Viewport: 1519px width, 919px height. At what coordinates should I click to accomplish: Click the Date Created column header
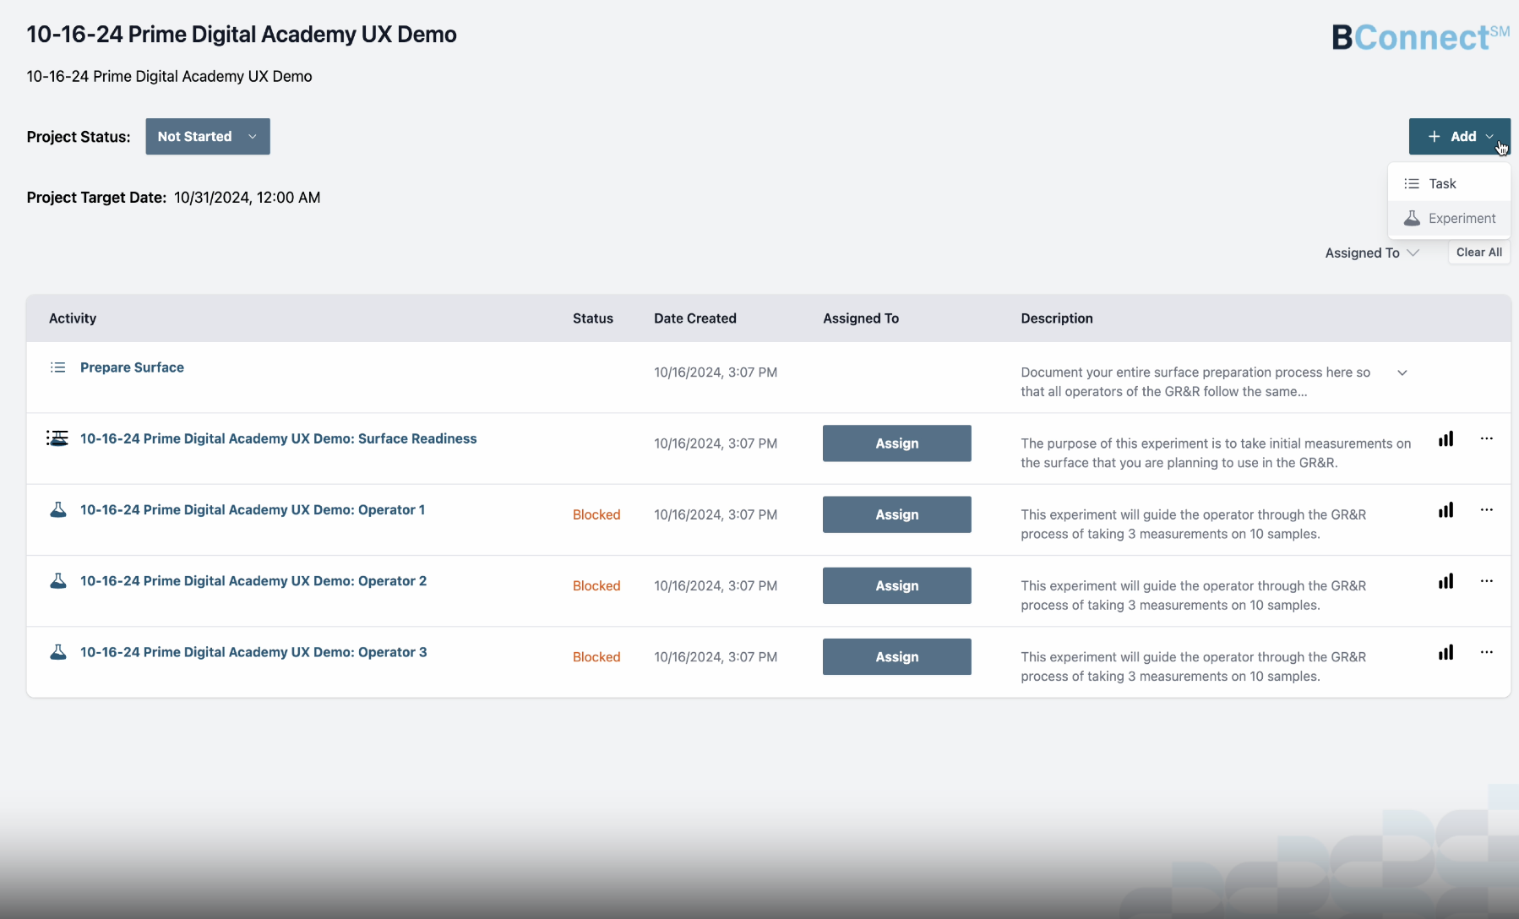click(x=695, y=318)
